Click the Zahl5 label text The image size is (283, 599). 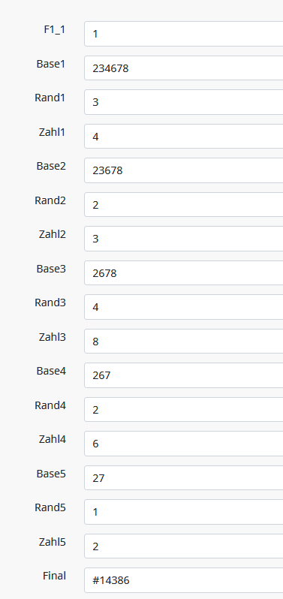[52, 542]
